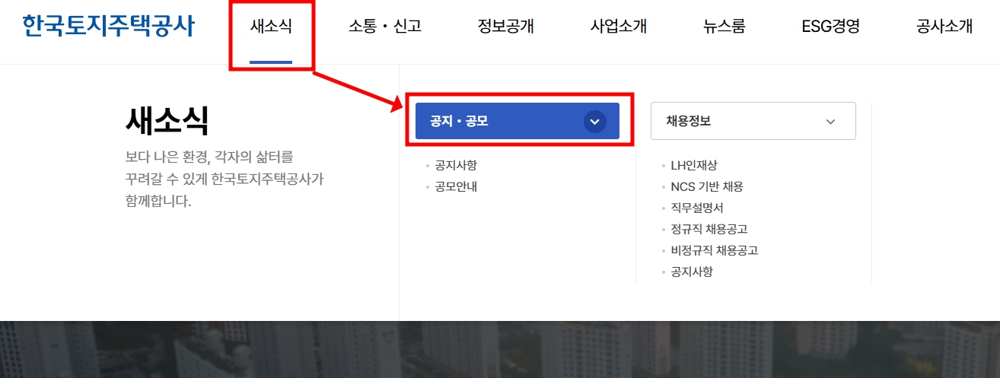Open the 소통・신고 menu
Screen dimensions: 1000x378
[385, 27]
